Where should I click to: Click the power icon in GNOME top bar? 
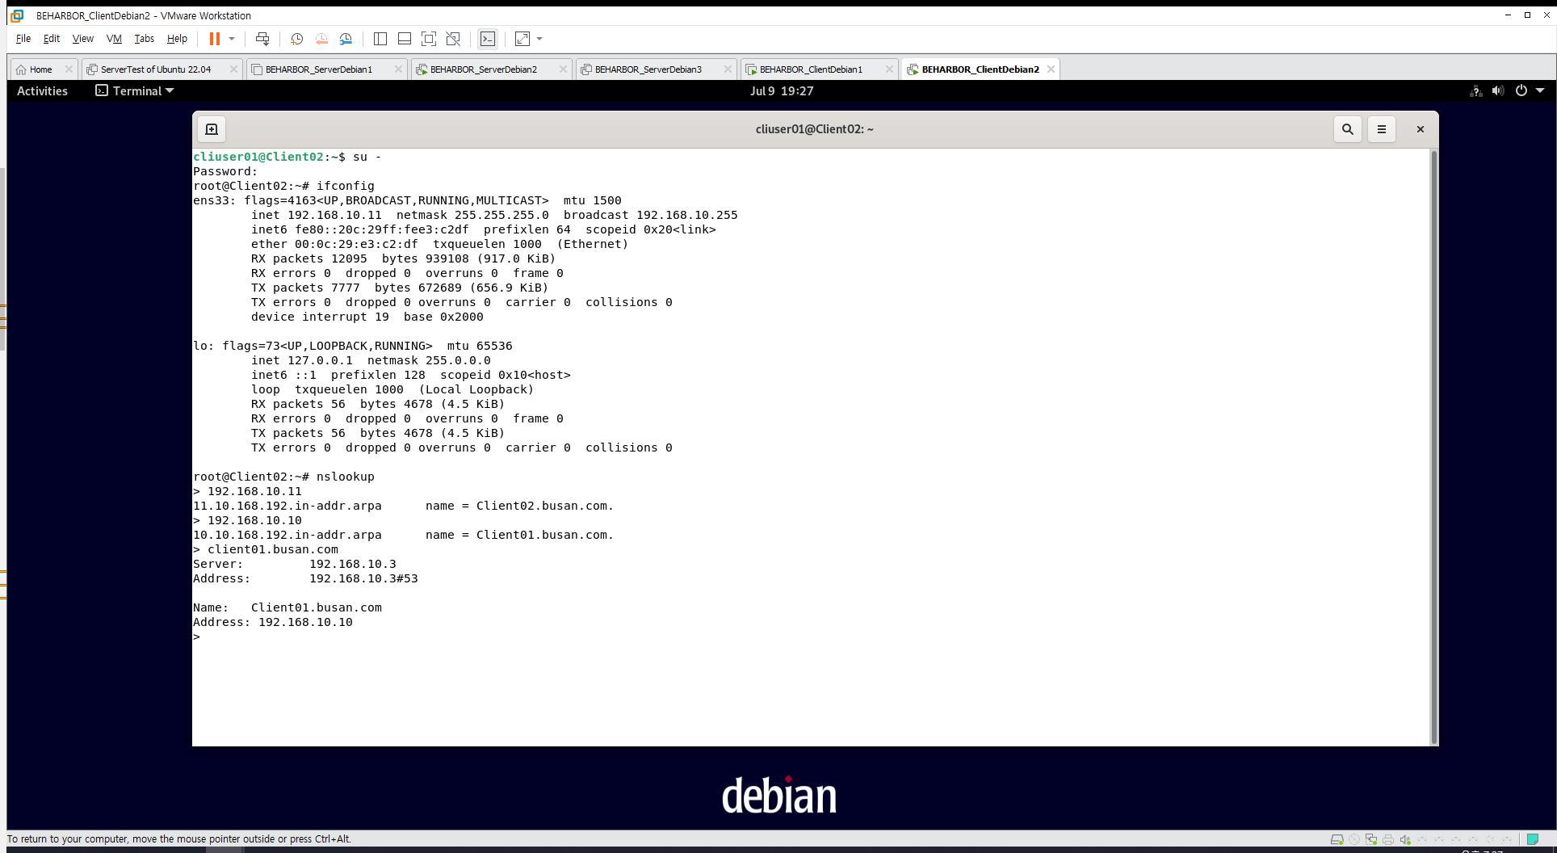(x=1521, y=91)
